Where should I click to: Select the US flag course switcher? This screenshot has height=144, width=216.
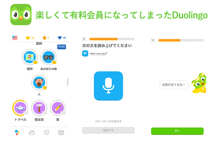click(15, 37)
